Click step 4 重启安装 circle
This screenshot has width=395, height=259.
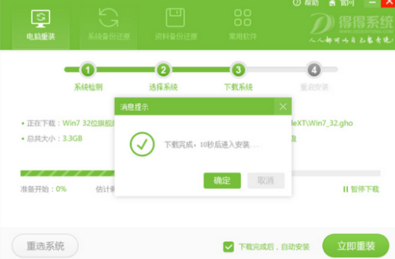click(314, 69)
